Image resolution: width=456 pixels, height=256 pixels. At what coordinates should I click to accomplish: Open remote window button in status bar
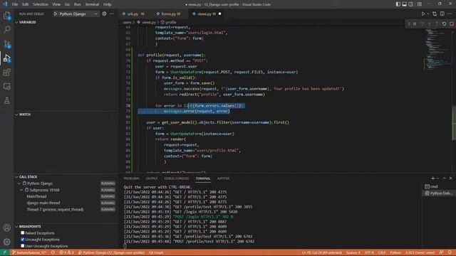coord(5,252)
